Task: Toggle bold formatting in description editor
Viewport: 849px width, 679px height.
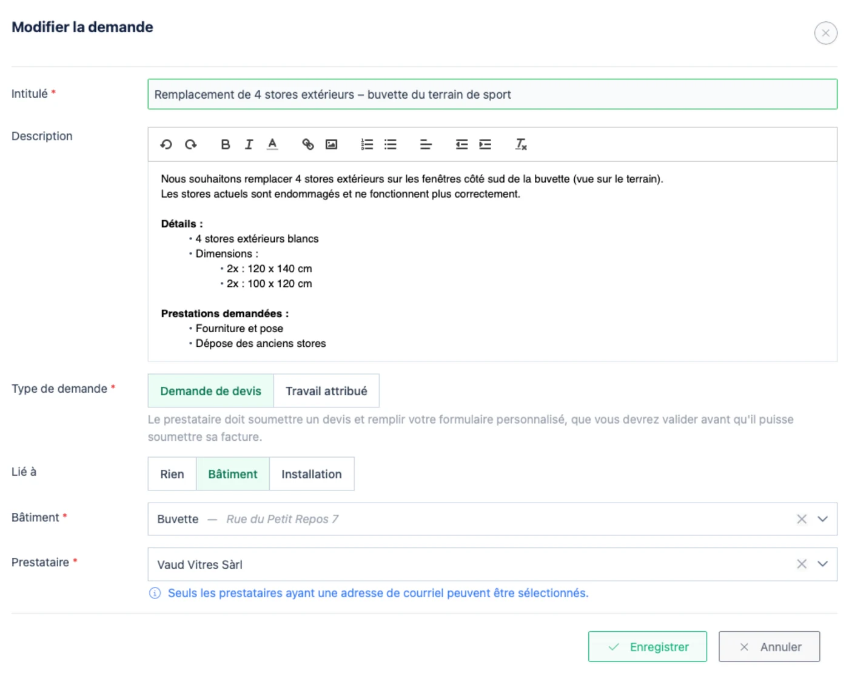Action: 225,144
